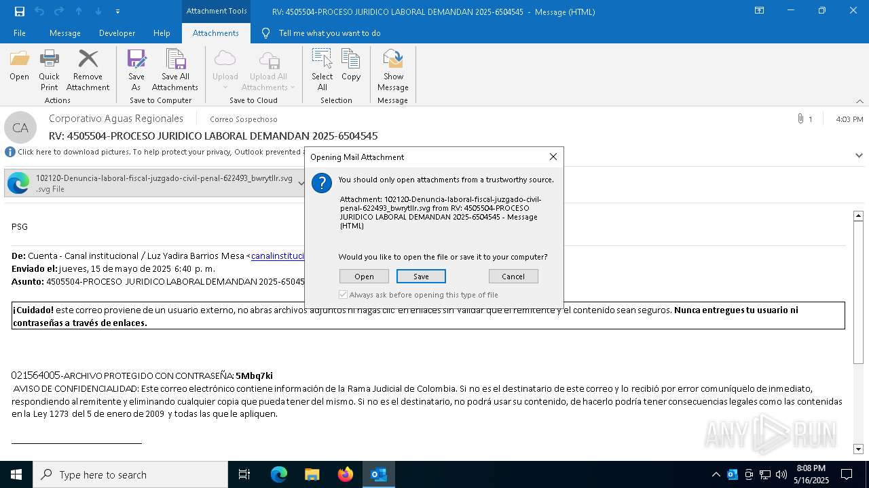Open the Developer tab
The width and height of the screenshot is (869, 488).
pos(117,33)
